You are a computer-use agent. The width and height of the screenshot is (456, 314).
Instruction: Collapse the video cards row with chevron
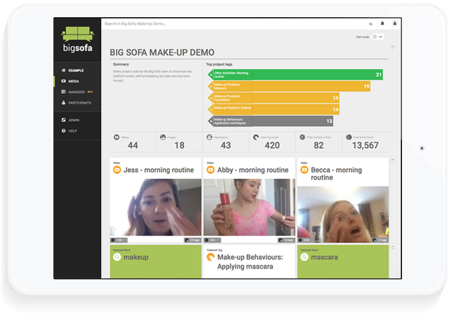click(x=393, y=159)
